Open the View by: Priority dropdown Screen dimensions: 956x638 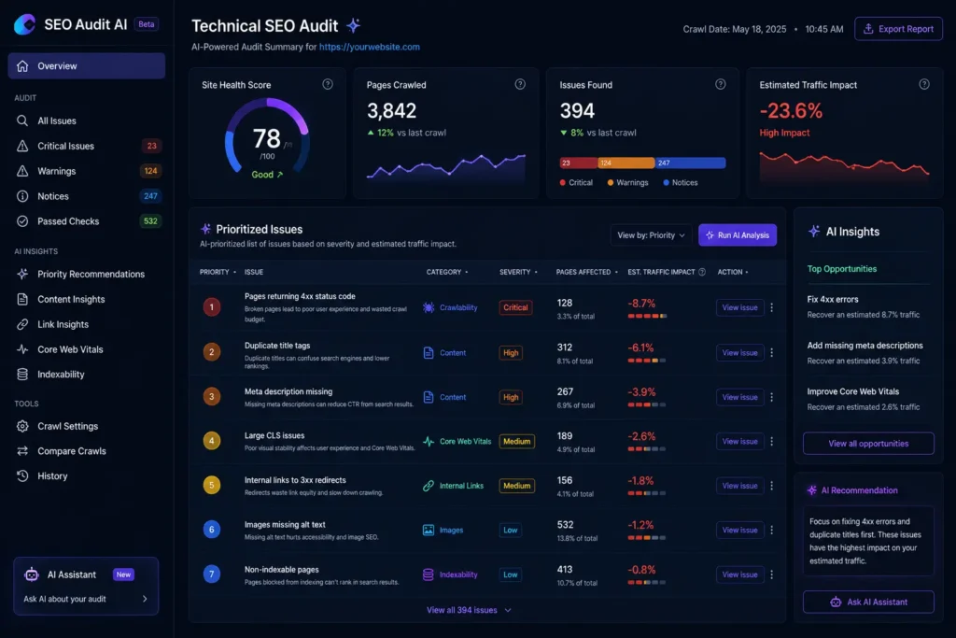pyautogui.click(x=651, y=235)
